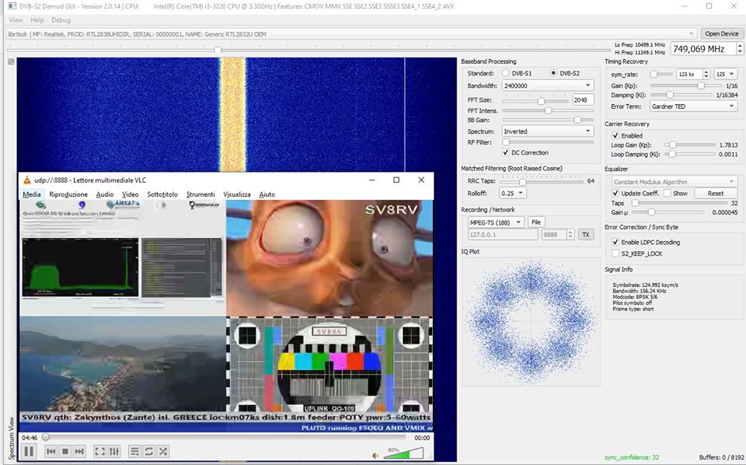Screen dimensions: 746x465
Task: Mute VLC audio with the speaker icon
Action: coord(375,456)
